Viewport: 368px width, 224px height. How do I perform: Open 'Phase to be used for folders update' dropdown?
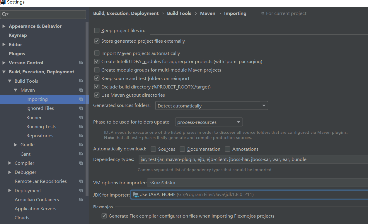pos(209,122)
